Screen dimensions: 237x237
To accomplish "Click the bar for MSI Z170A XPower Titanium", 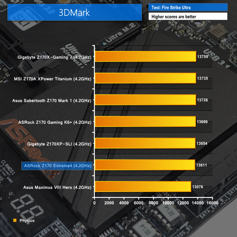I will click(145, 78).
